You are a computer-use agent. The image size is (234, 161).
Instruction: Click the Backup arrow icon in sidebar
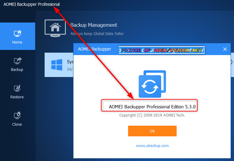(18, 61)
